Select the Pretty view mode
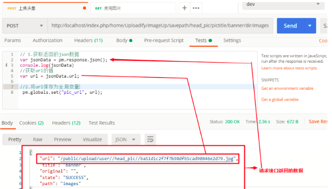This screenshot has height=189, width=332. tap(15, 139)
